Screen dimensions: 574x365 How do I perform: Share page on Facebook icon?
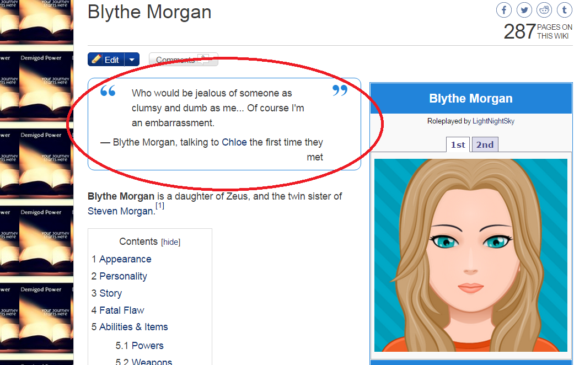[x=504, y=10]
